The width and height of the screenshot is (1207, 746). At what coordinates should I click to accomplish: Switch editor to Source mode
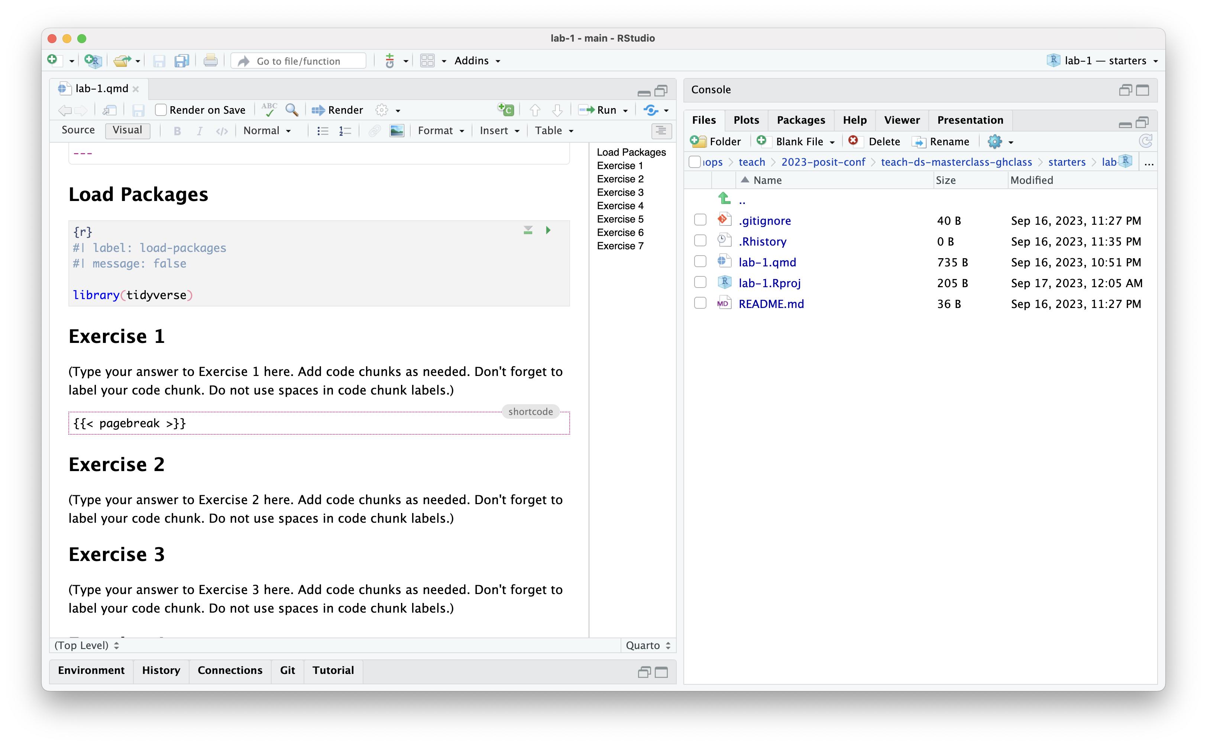pos(78,130)
